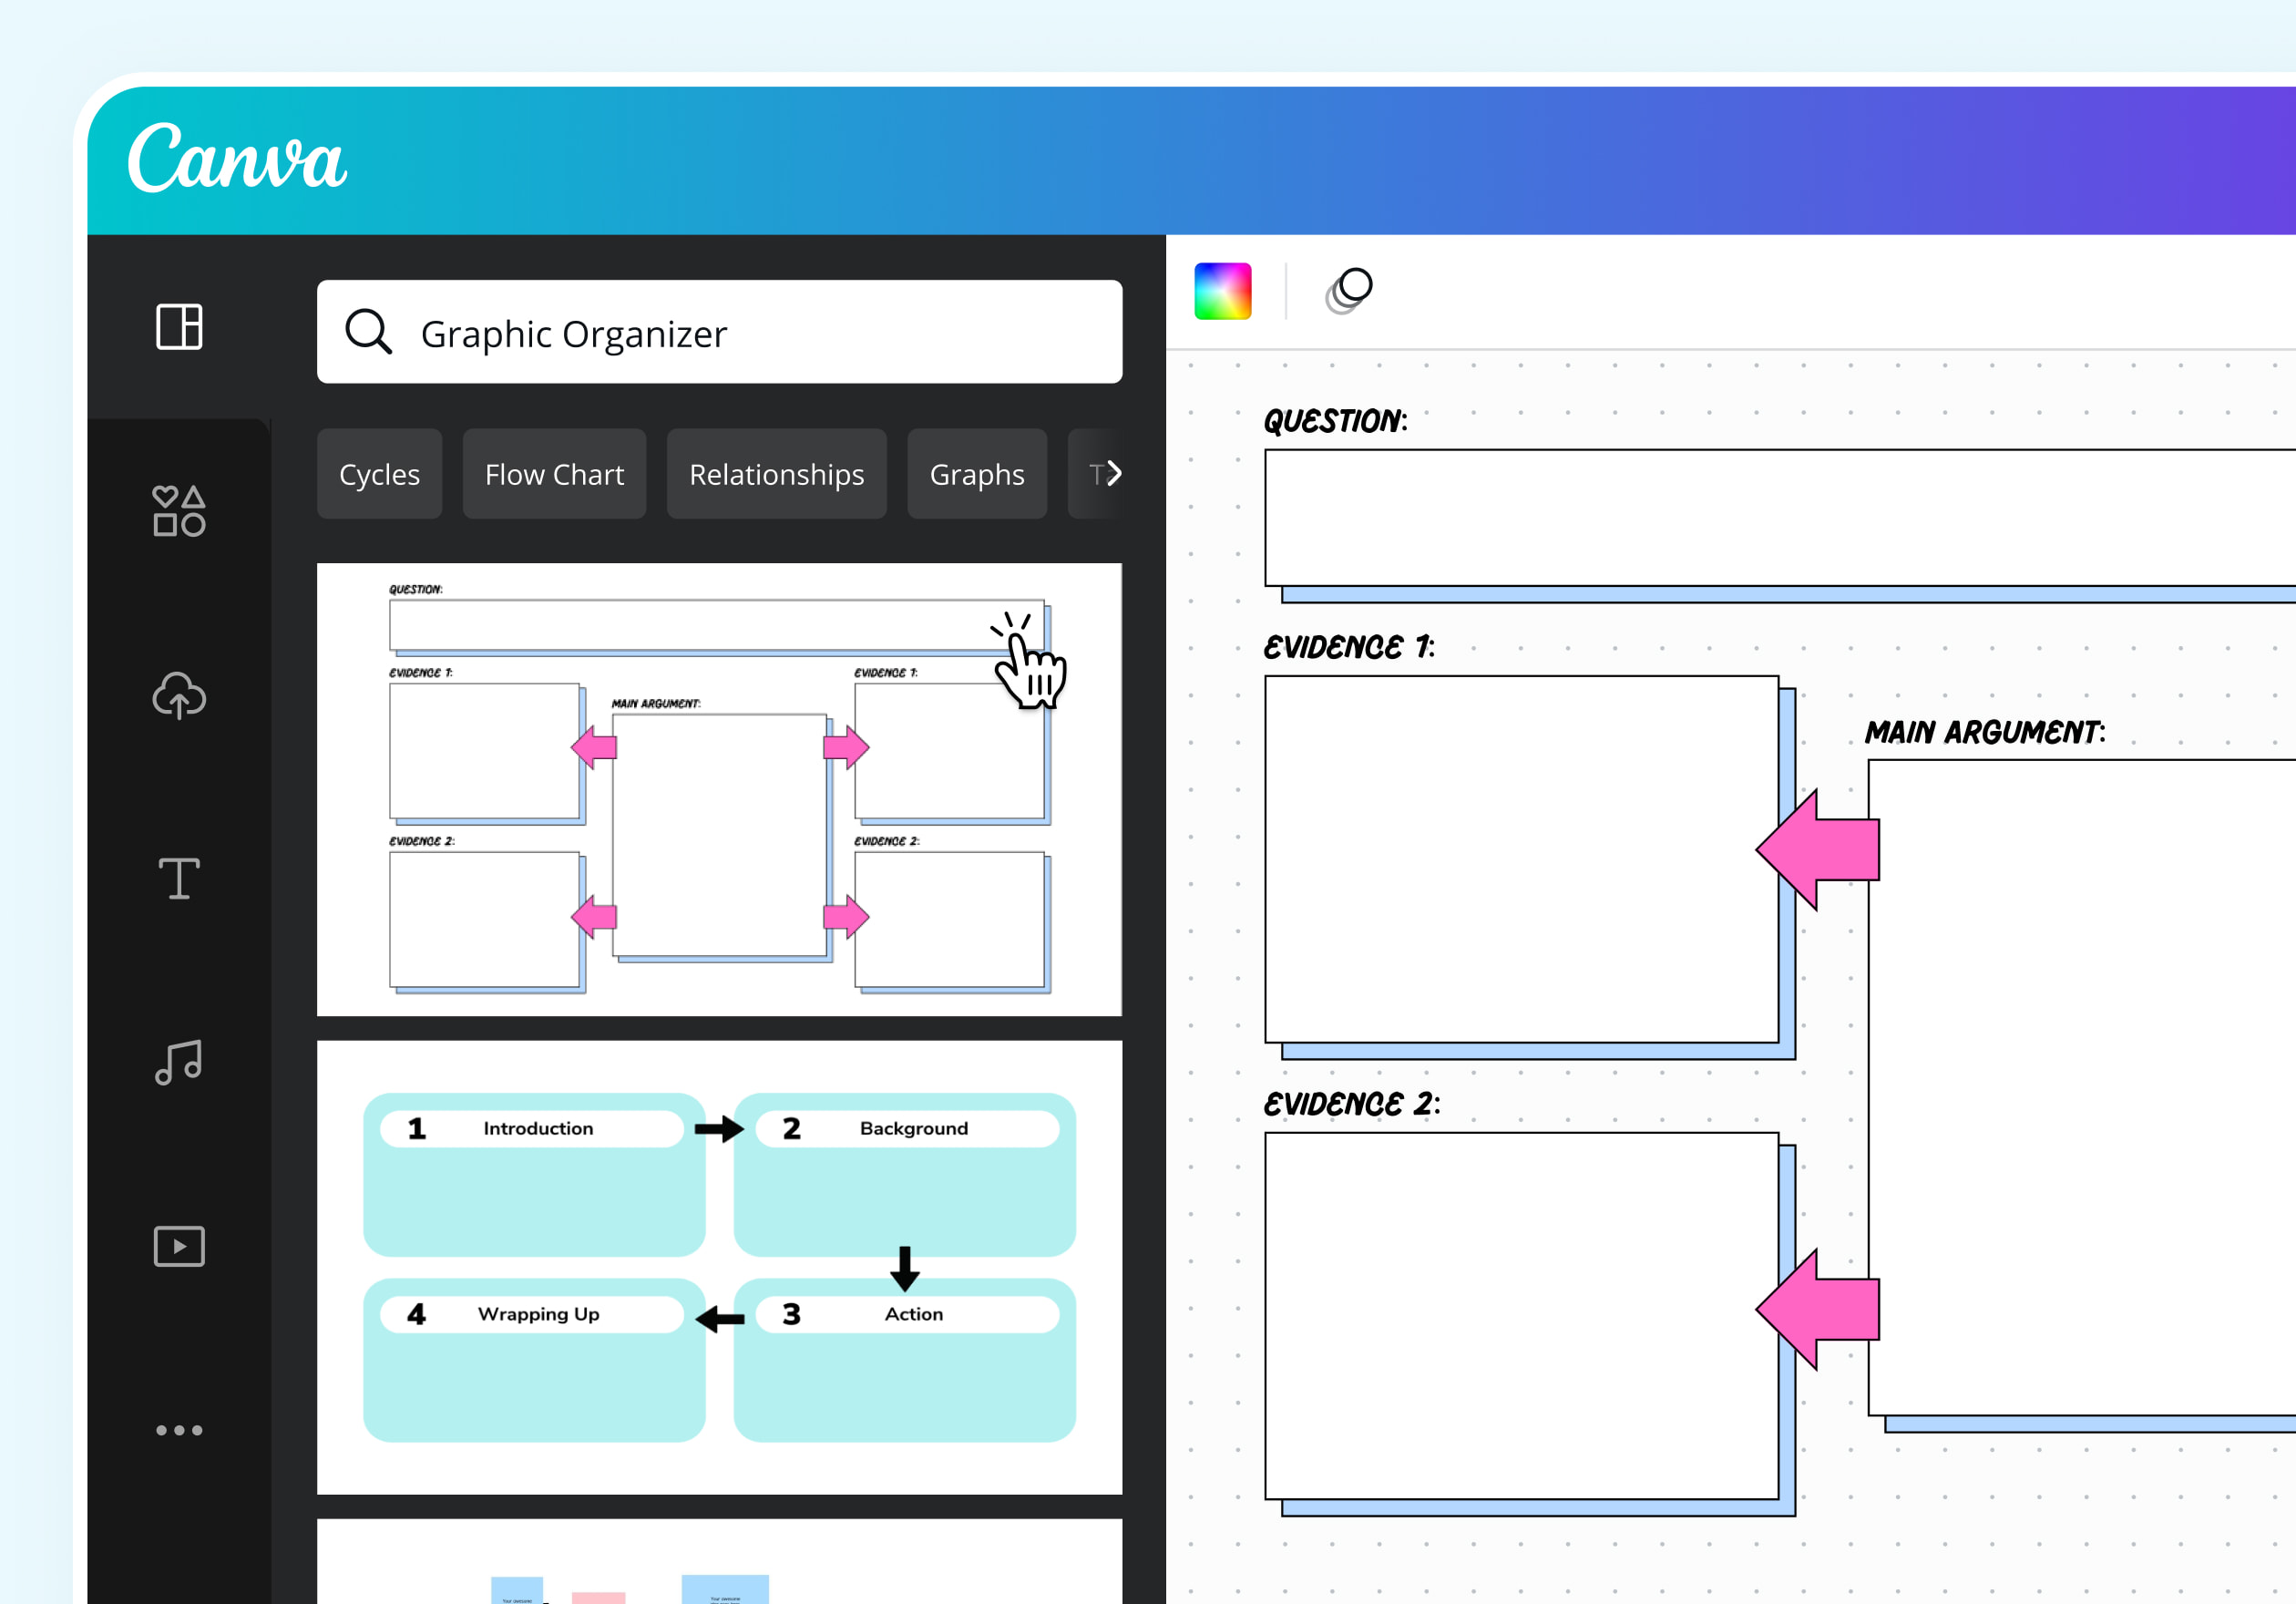Screen dimensions: 2296x1604
Task: Switch to the Relationships filter
Action: [776, 474]
